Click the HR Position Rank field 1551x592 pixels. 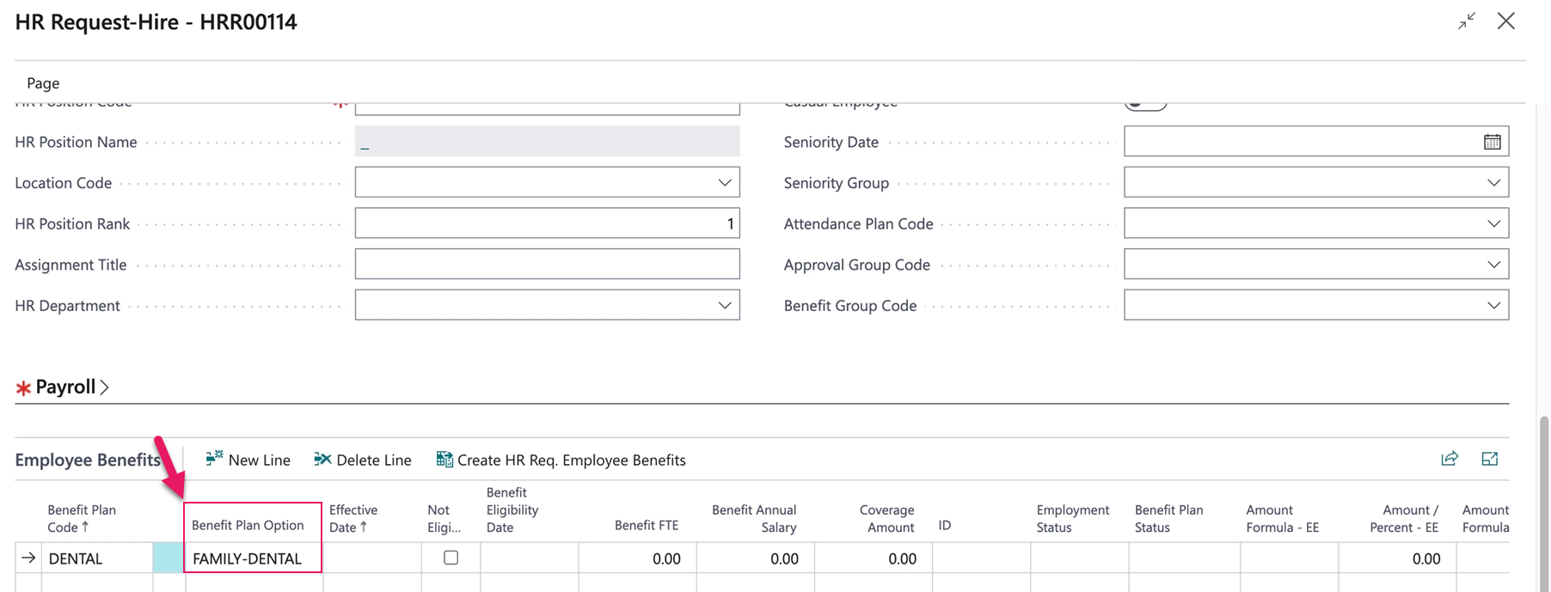(547, 223)
